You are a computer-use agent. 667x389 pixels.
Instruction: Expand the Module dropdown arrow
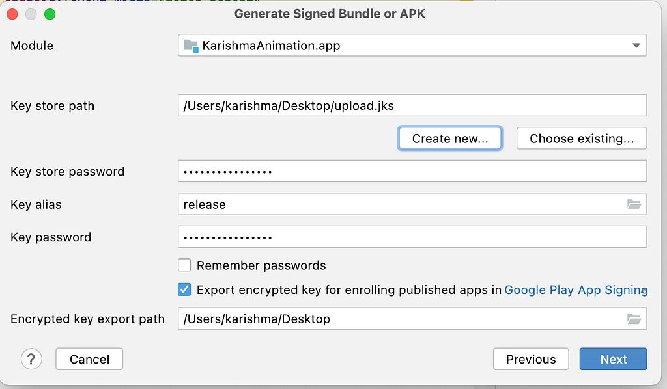click(636, 46)
